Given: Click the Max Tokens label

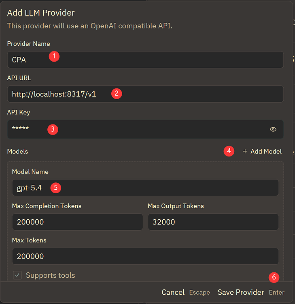Looking at the screenshot, I should (x=29, y=240).
